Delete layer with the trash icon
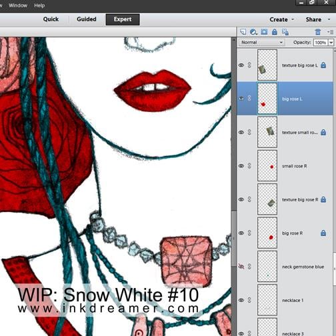The image size is (336, 336). click(318, 32)
